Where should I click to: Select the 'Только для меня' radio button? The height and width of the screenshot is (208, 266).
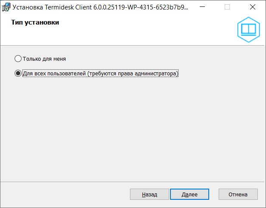(x=18, y=59)
